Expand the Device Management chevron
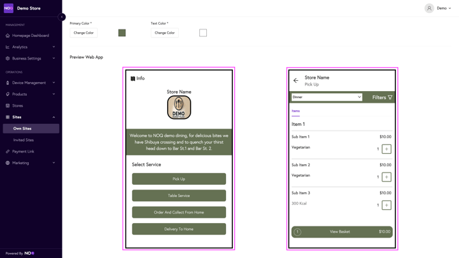 point(53,83)
